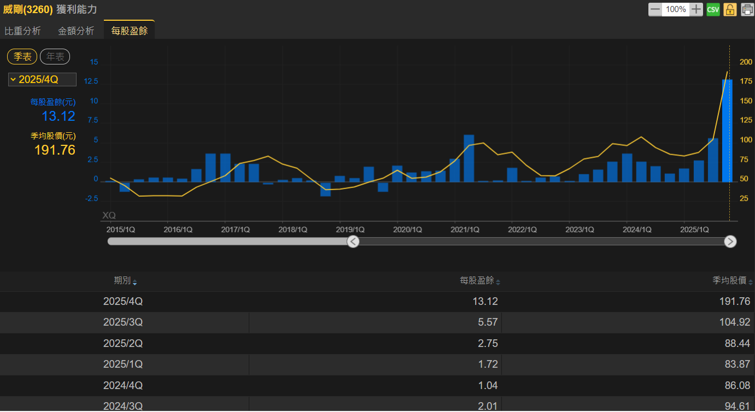
Task: Click the zoom out minus icon
Action: click(x=655, y=9)
